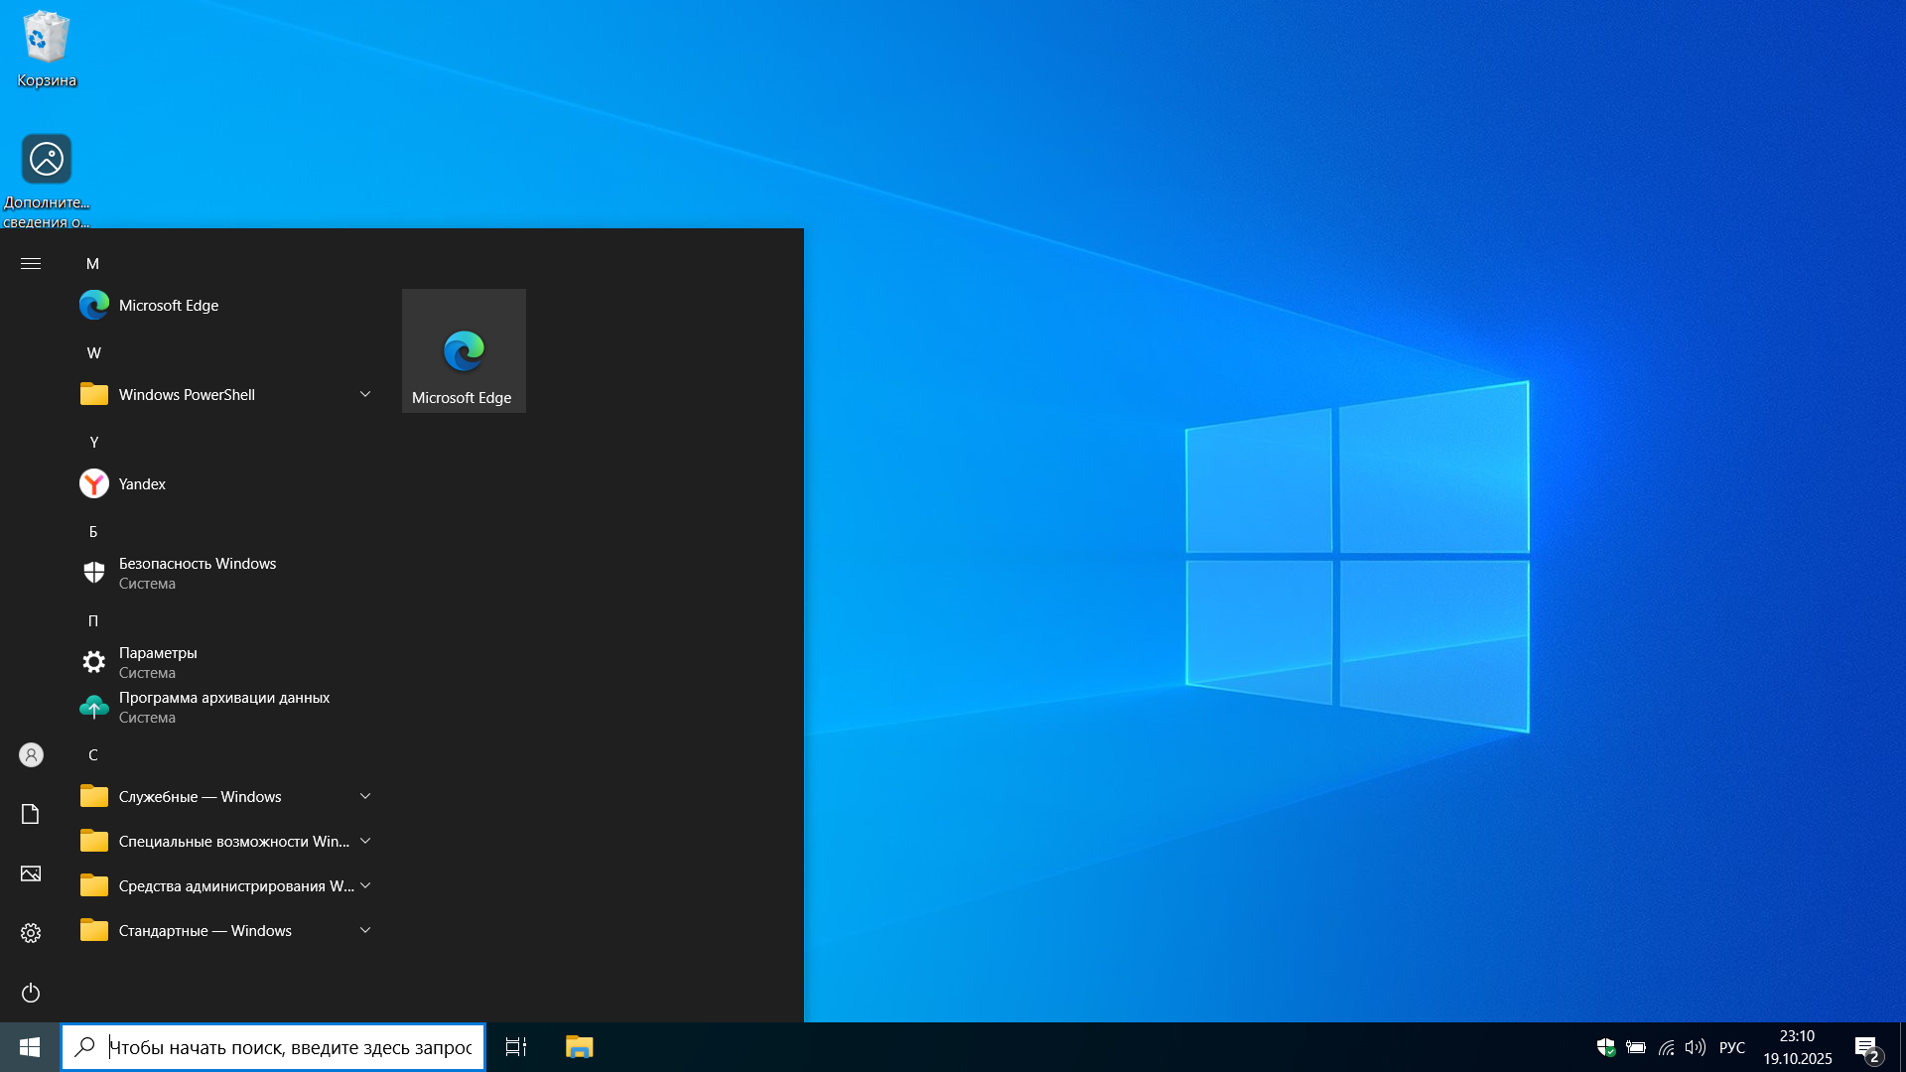Open the Power options icon
Viewport: 1906px width, 1072px height.
click(31, 993)
